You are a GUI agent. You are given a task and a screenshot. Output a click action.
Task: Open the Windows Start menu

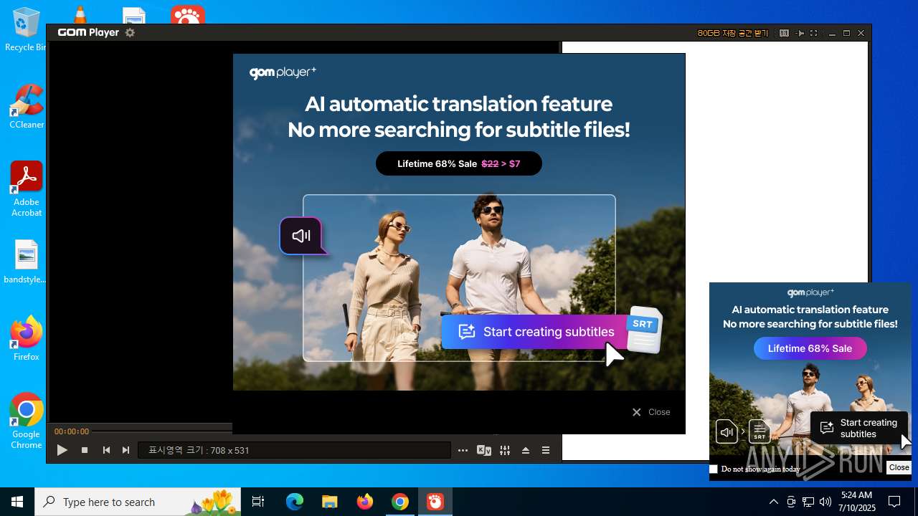(17, 502)
